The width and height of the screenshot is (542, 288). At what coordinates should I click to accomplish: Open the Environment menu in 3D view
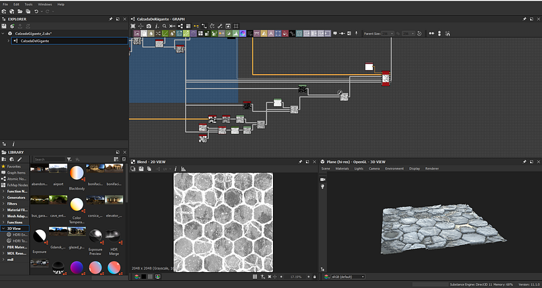coord(394,168)
